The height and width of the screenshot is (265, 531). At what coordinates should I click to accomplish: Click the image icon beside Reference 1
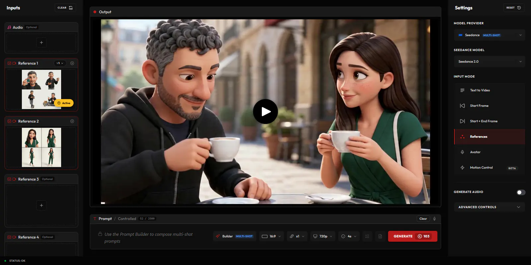[x=9, y=63]
